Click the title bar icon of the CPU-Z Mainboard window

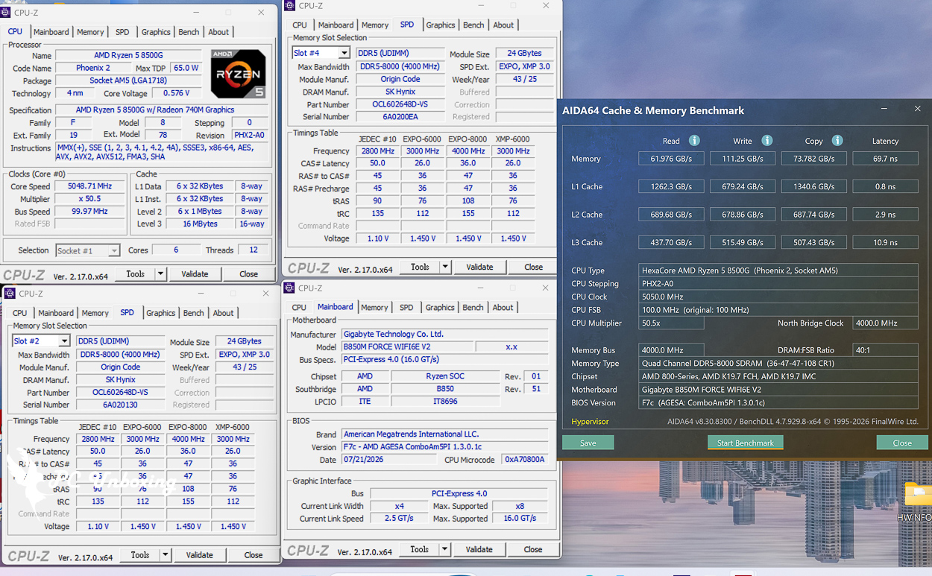(x=289, y=288)
